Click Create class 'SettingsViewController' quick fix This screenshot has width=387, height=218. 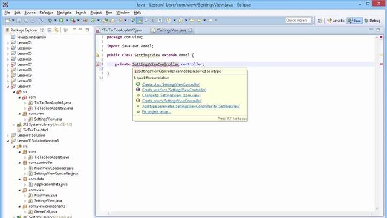(171, 85)
